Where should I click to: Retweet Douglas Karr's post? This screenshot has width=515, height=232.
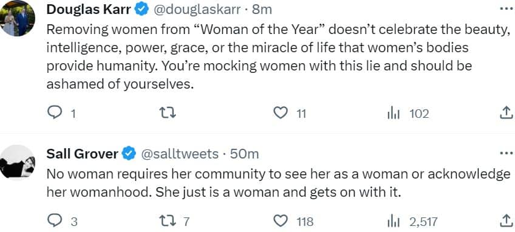(168, 114)
